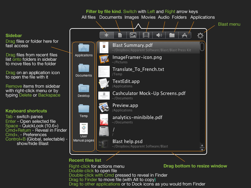Click the scroll up arrow

click(x=202, y=146)
